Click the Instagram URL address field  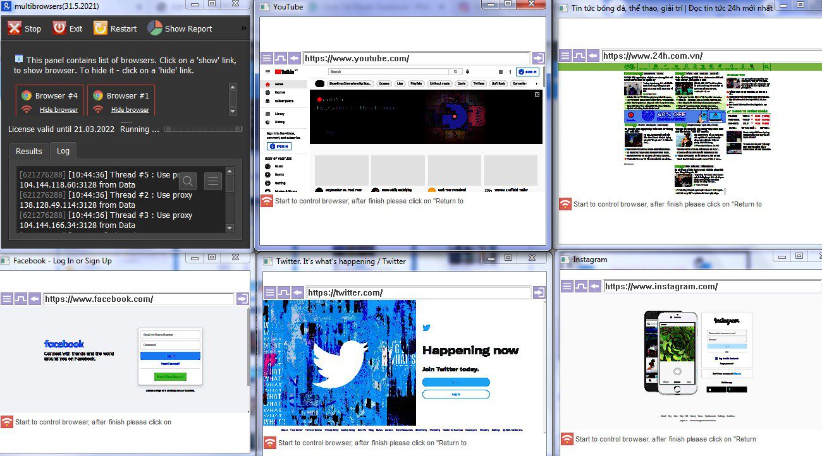[x=712, y=286]
